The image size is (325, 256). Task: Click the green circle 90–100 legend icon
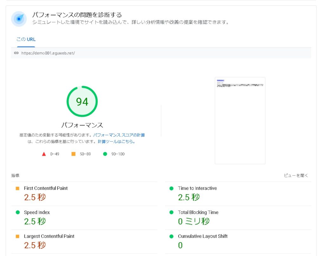105,154
